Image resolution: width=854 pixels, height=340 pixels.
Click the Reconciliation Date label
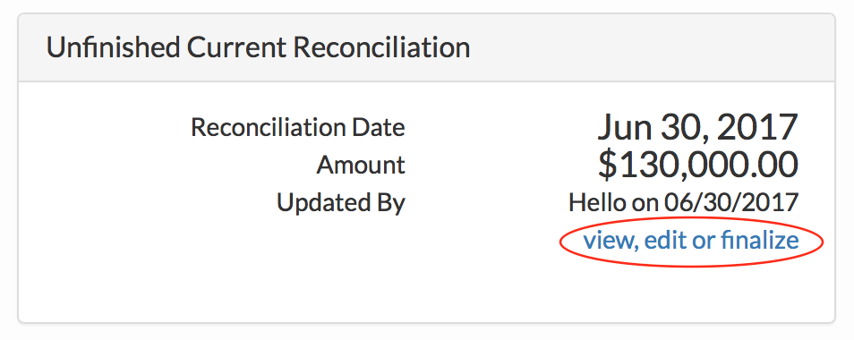coord(298,127)
